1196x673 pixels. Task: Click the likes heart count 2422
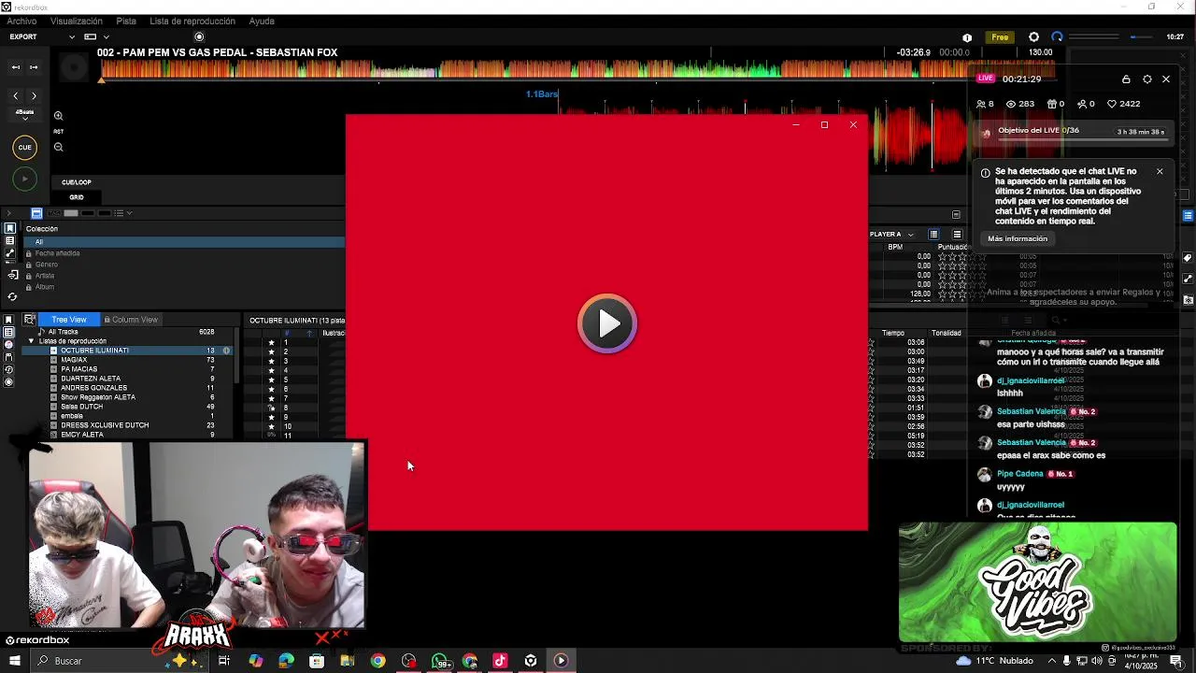(x=1123, y=104)
